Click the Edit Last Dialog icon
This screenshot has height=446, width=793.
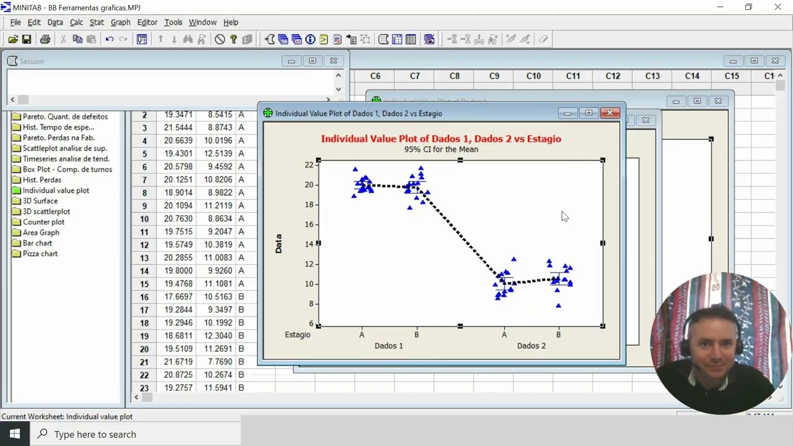point(142,39)
